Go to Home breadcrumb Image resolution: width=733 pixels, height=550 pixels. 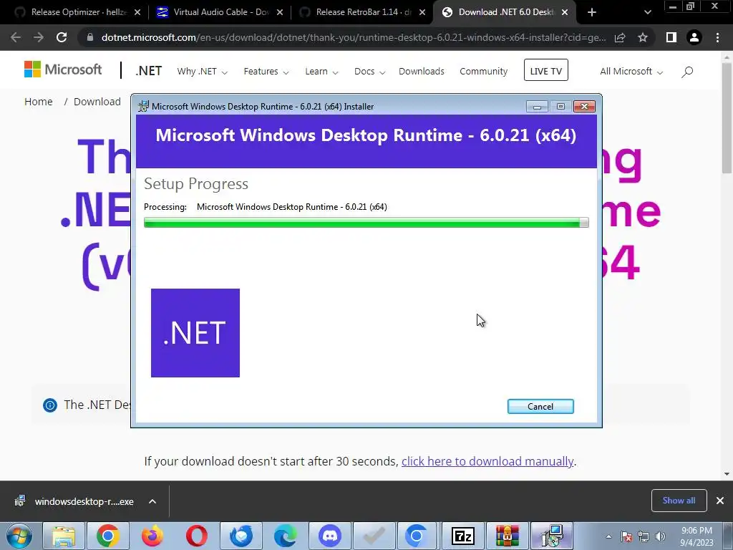pyautogui.click(x=39, y=102)
